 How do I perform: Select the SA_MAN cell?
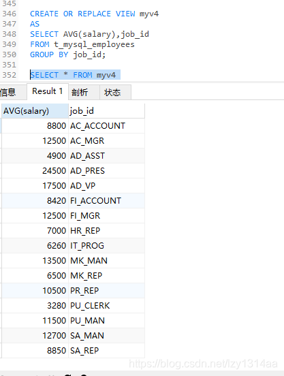click(x=106, y=336)
